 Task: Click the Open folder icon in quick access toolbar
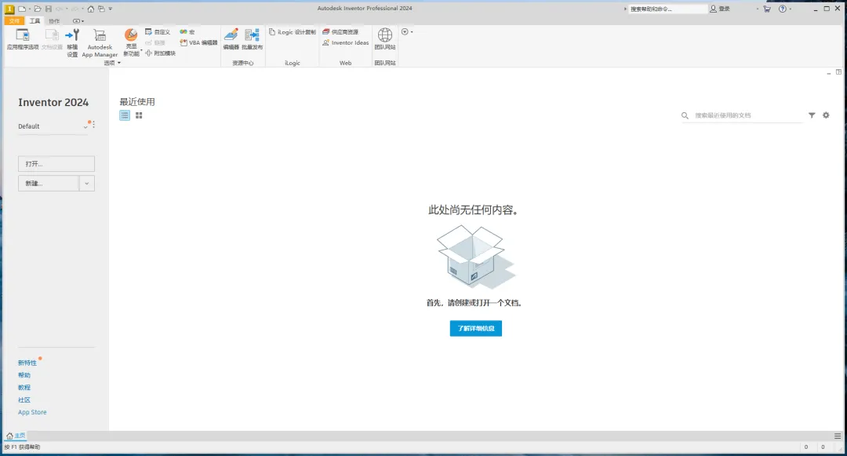[38, 9]
